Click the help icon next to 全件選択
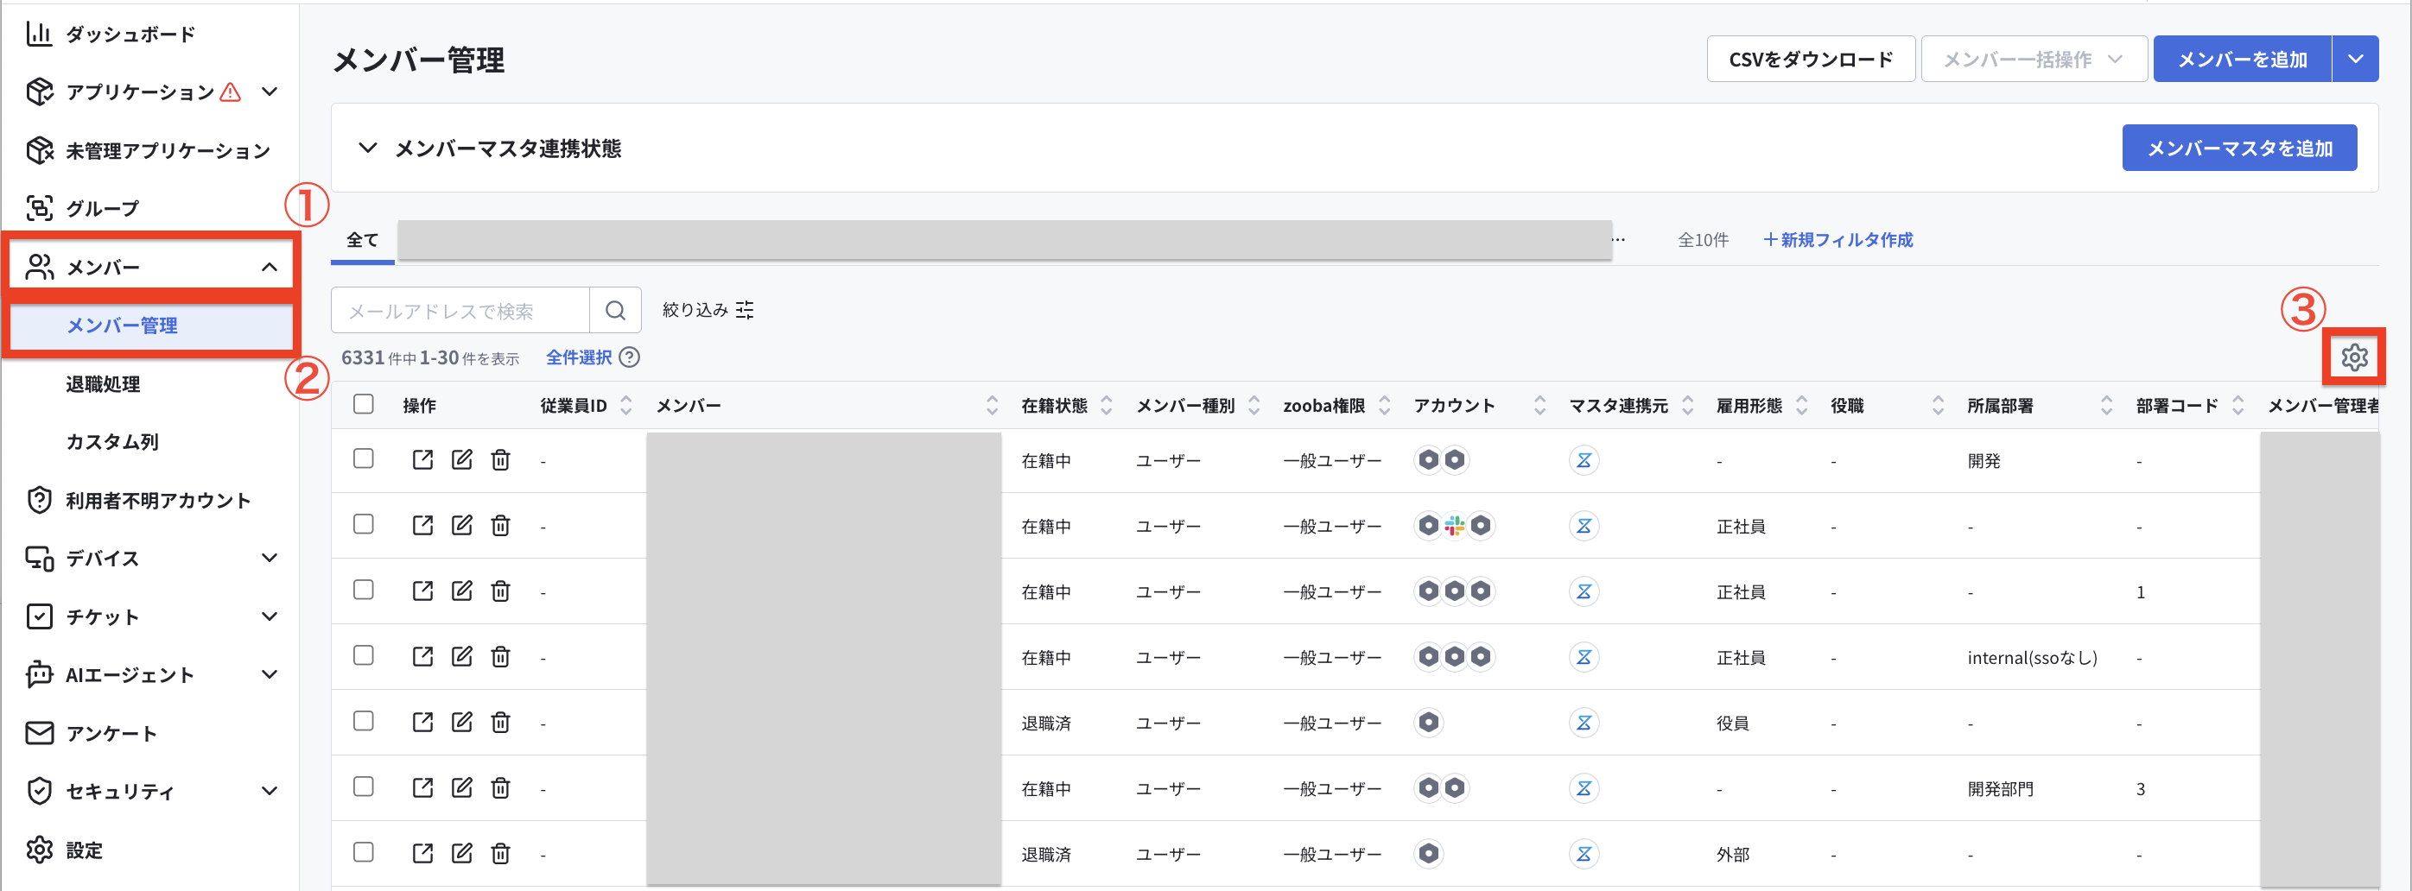This screenshot has height=891, width=2412. 629,357
